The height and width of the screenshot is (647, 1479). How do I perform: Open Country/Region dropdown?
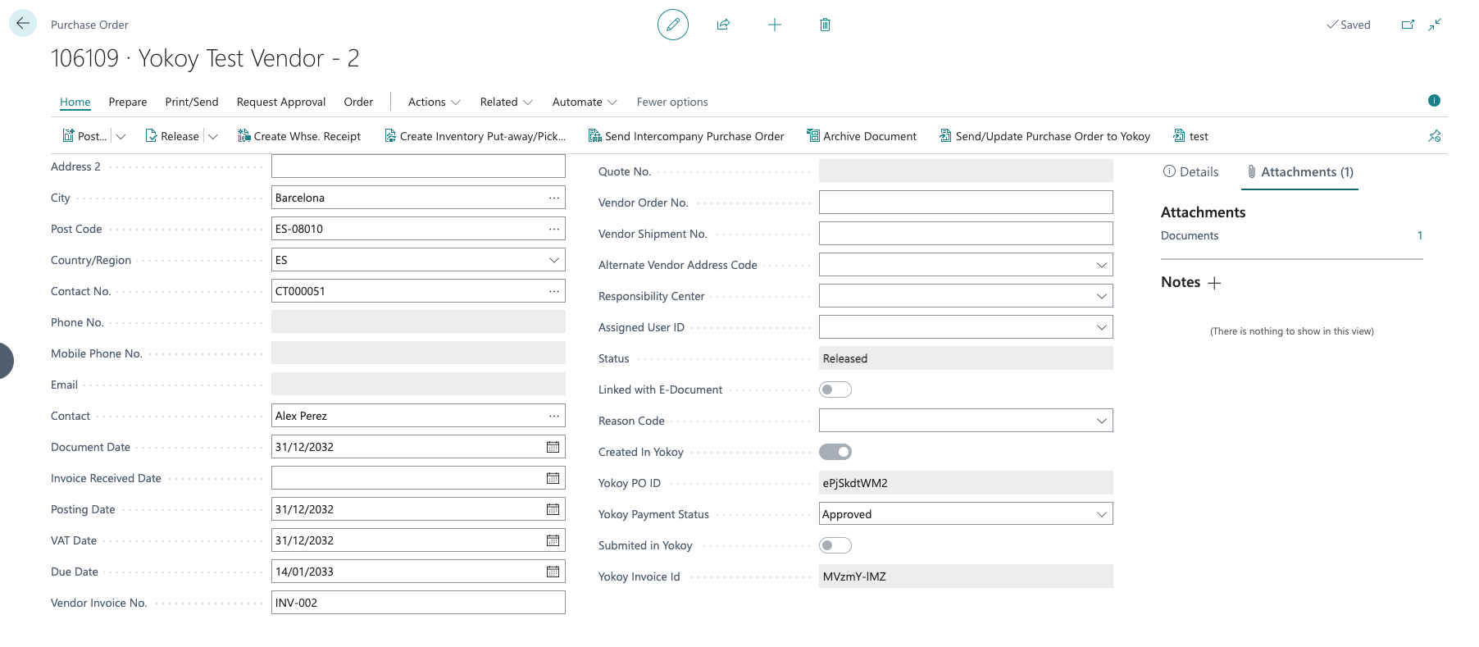tap(554, 260)
